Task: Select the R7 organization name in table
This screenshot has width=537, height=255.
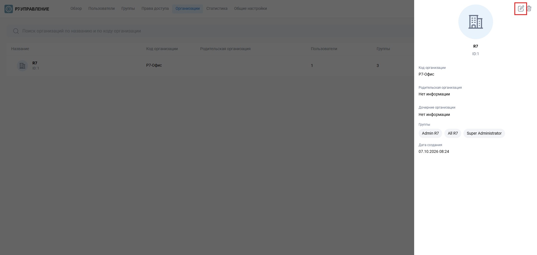Action: pos(35,63)
